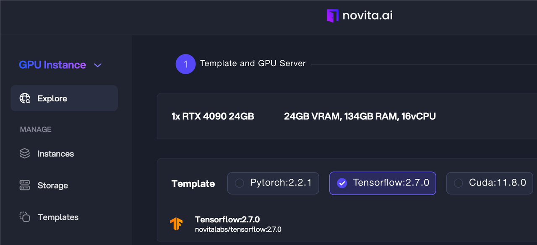
Task: Go to Instances in the sidebar
Action: 56,154
